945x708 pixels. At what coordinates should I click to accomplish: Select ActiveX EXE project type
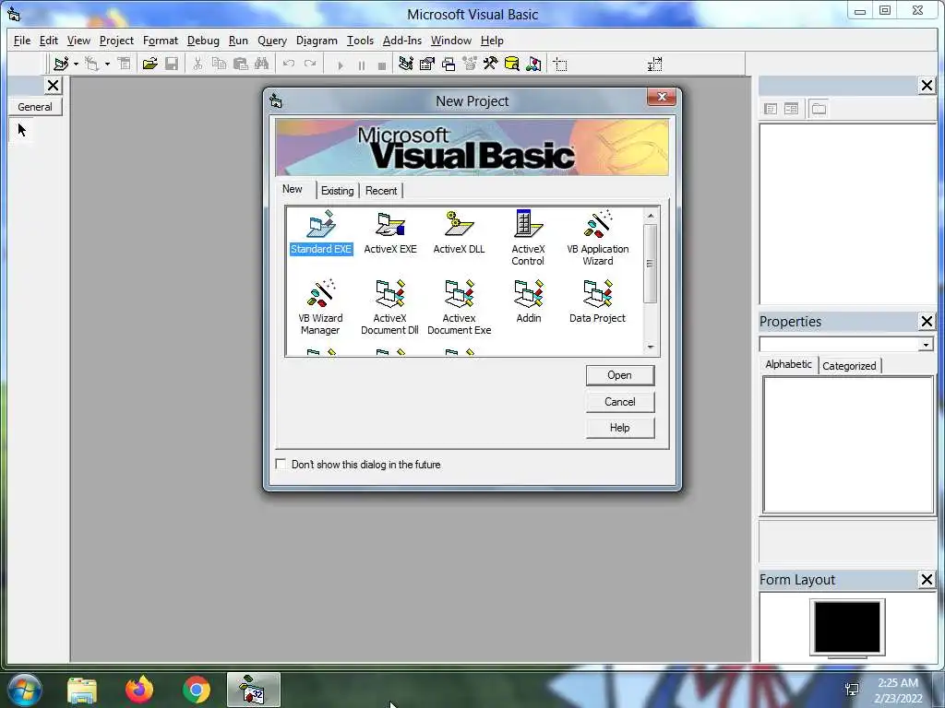390,232
